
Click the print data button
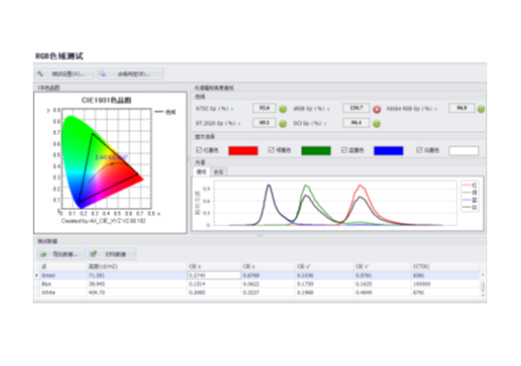[x=112, y=254]
